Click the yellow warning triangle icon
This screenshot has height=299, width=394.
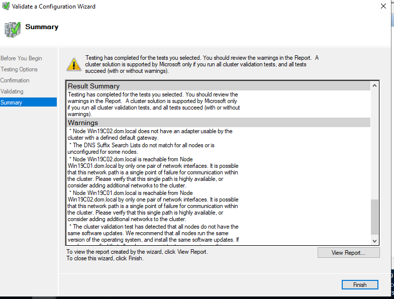click(x=74, y=64)
